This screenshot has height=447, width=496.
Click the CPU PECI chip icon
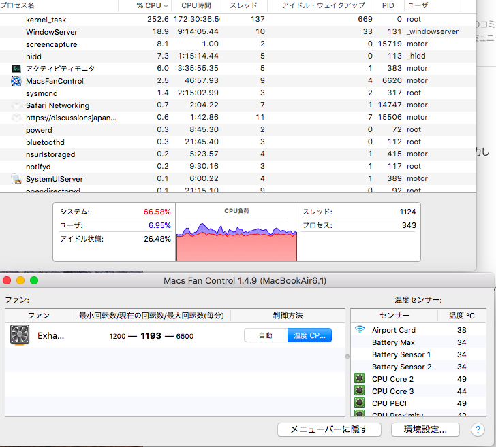tap(359, 403)
